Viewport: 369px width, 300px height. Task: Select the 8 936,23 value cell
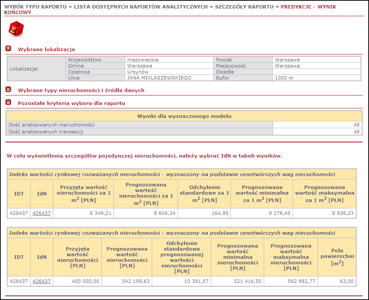click(325, 213)
